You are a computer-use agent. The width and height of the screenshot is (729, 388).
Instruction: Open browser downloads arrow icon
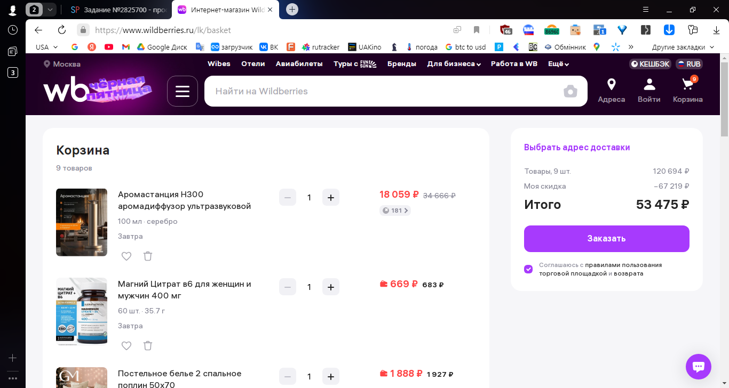click(x=717, y=30)
